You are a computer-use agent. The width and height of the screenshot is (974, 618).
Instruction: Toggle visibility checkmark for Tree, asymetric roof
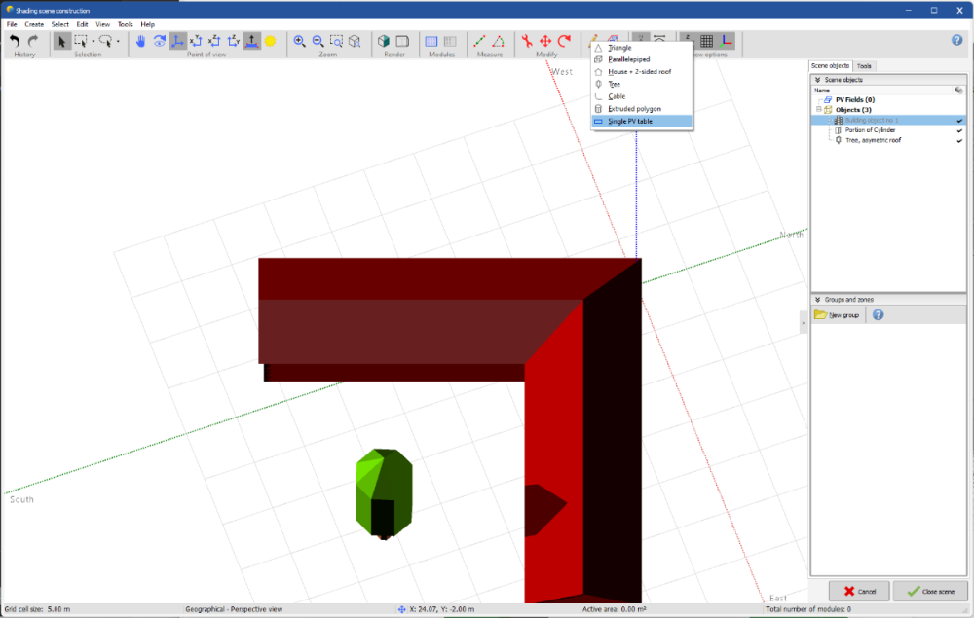point(959,139)
